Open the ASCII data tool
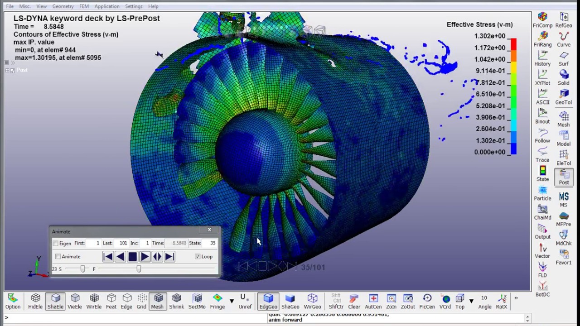Screen dimensions: 580x326 [x=542, y=97]
